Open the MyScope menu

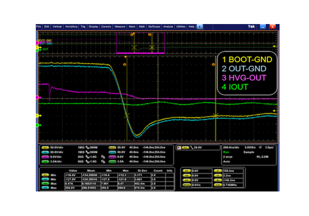click(x=154, y=27)
